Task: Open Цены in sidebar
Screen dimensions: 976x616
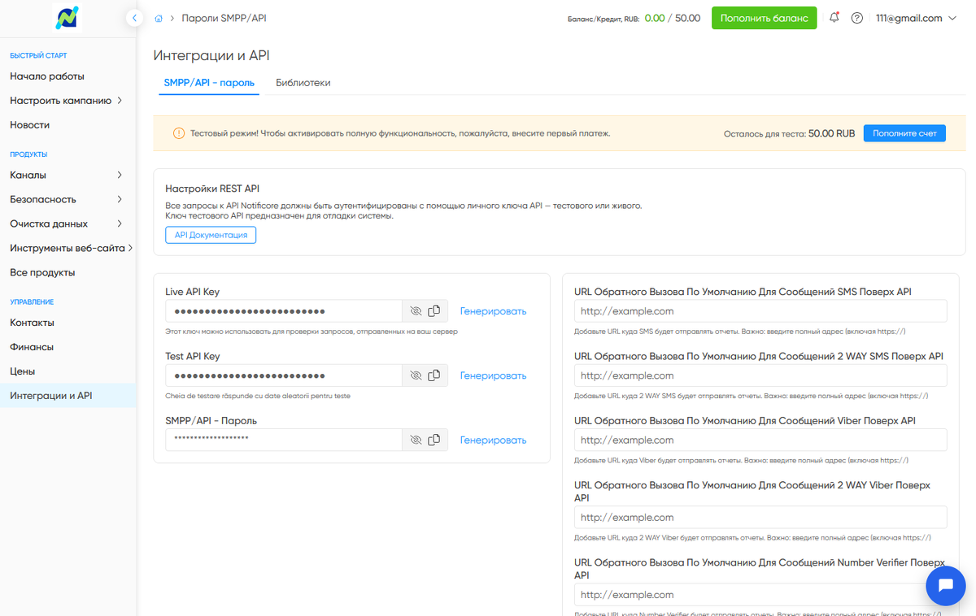Action: tap(23, 371)
